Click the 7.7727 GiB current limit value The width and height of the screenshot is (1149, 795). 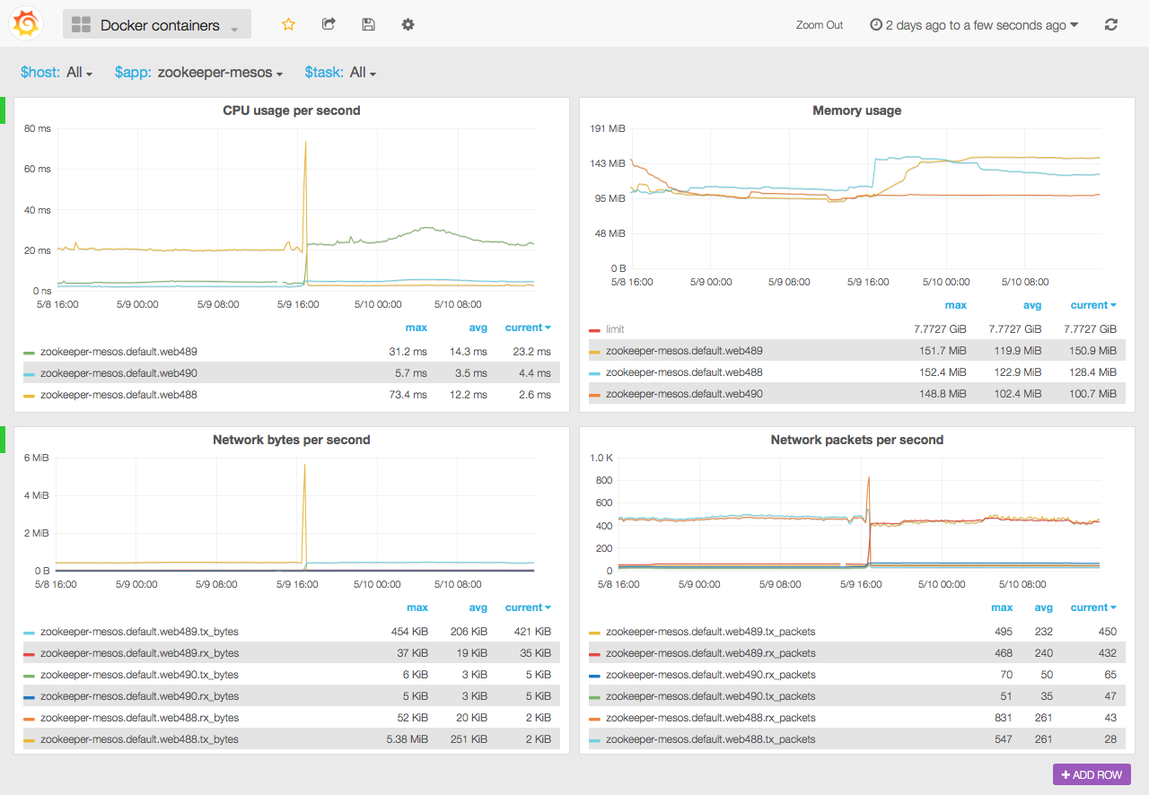(1091, 329)
